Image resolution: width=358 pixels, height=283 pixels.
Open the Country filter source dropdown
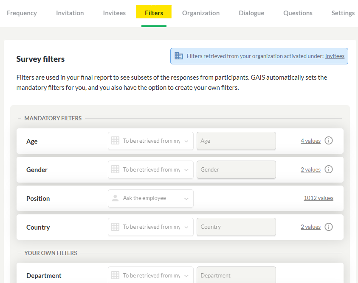pos(151,227)
